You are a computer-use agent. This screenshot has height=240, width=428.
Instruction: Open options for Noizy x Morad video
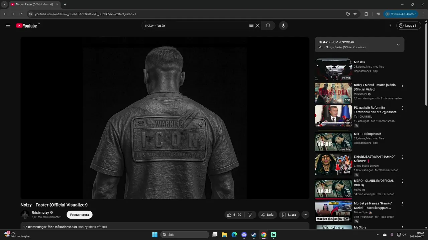[x=403, y=85]
